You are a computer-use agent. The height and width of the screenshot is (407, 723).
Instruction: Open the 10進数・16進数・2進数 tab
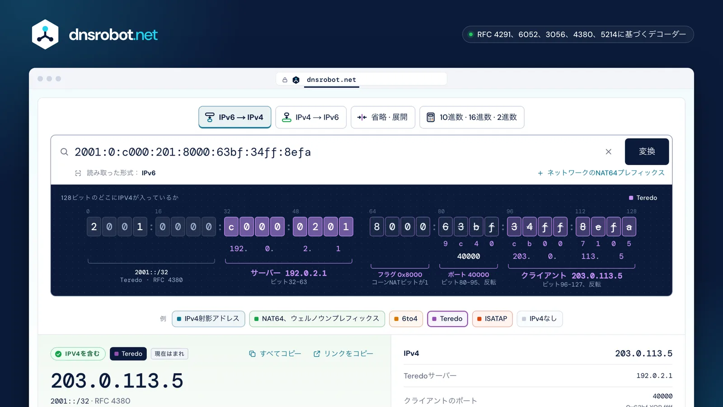(x=472, y=118)
